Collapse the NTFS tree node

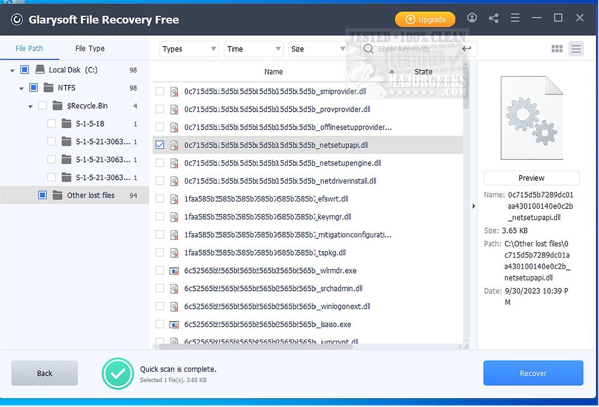coord(21,88)
